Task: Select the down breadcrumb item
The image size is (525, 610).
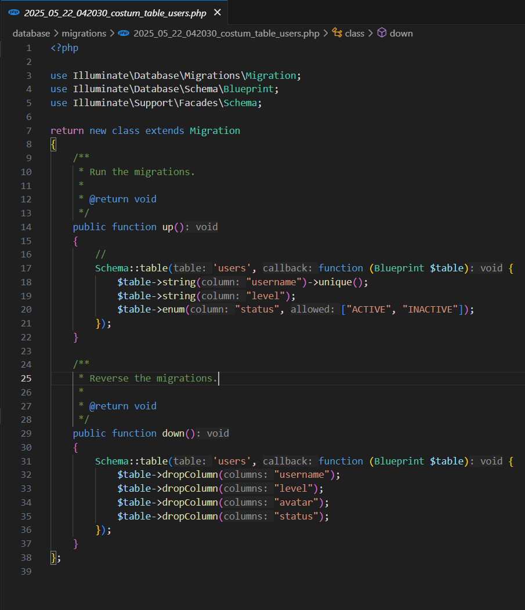Action: (401, 33)
